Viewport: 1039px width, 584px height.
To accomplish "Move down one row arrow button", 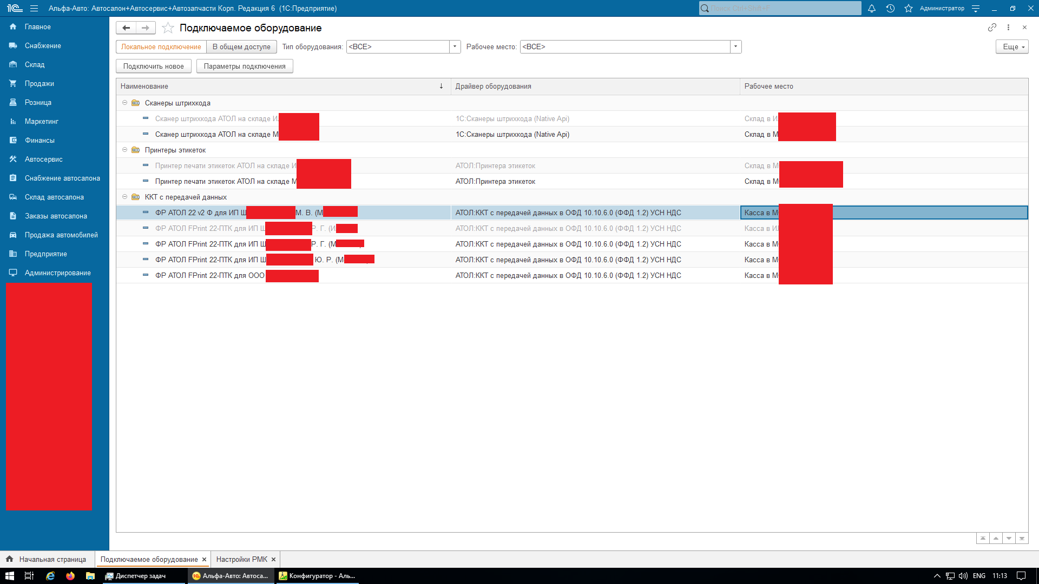I will tap(1009, 538).
